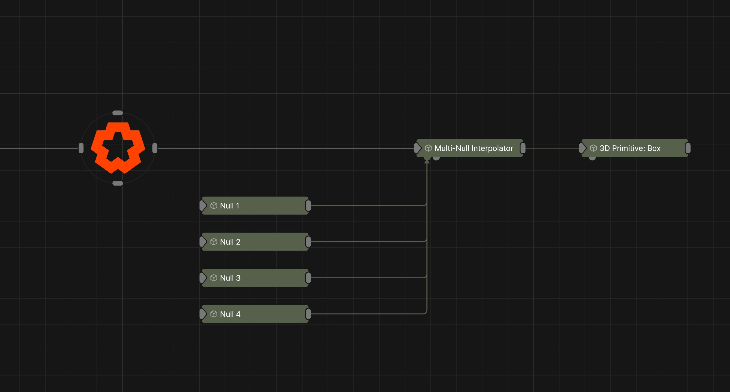Select the Null 1 node label

(x=230, y=206)
